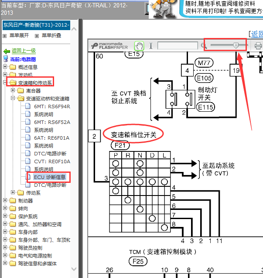Viewport: 263px width, 278px height.
Task: Click the FlashPaper search text field
Action: [178, 45]
